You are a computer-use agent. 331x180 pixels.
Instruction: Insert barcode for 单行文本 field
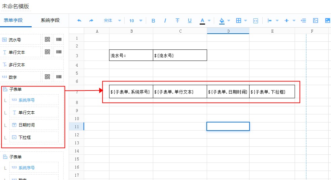[x=59, y=52]
